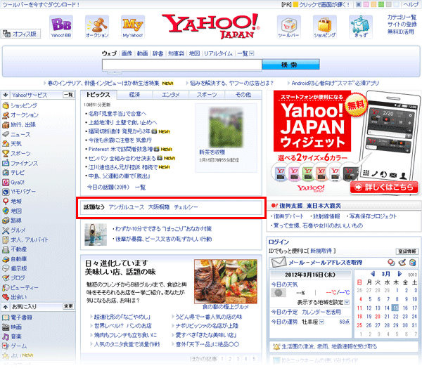This screenshot has height=368, width=422.
Task: Open the Yahoo! JAPAN logo
Action: tap(211, 26)
